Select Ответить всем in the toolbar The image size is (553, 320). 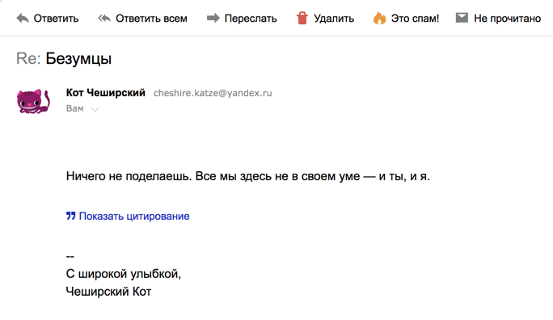click(152, 19)
